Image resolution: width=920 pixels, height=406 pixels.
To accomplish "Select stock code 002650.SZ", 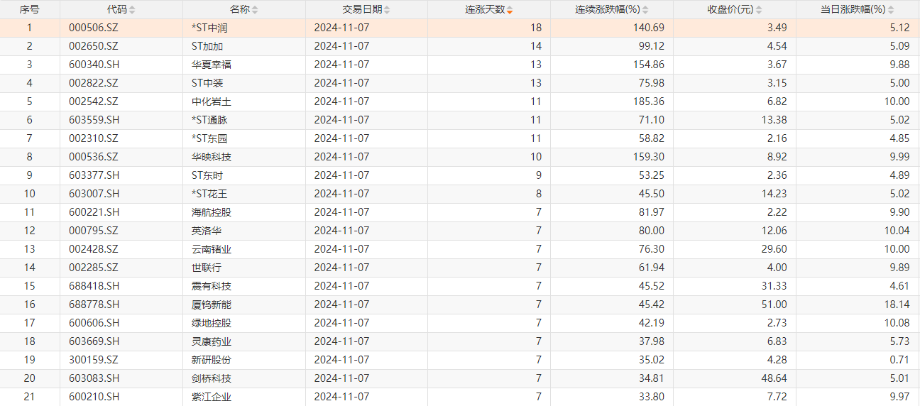I will (x=94, y=46).
